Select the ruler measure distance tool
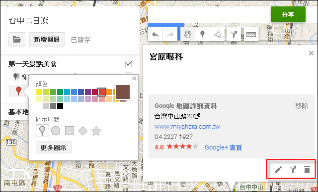 point(251,35)
